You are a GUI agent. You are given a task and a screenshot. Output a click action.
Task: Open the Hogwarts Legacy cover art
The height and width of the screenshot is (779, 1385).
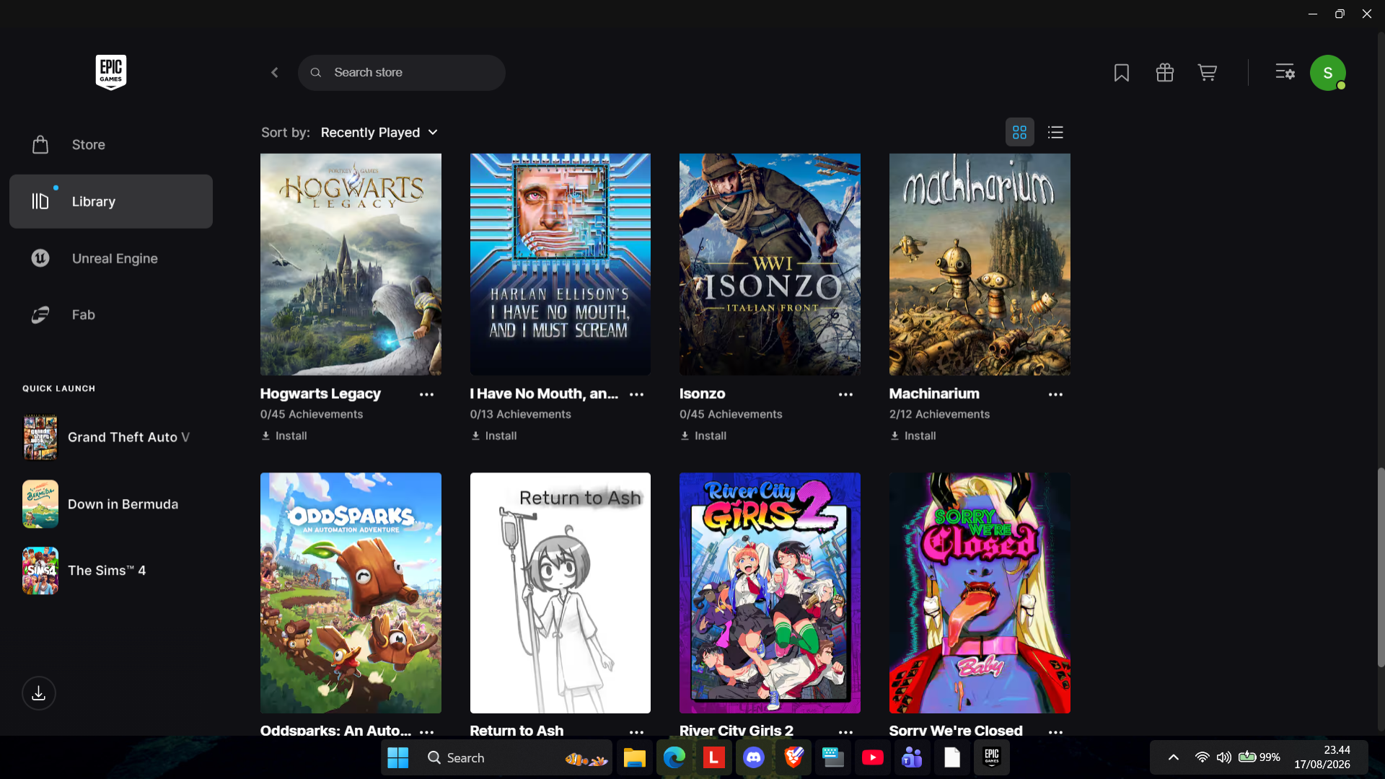[x=351, y=264]
